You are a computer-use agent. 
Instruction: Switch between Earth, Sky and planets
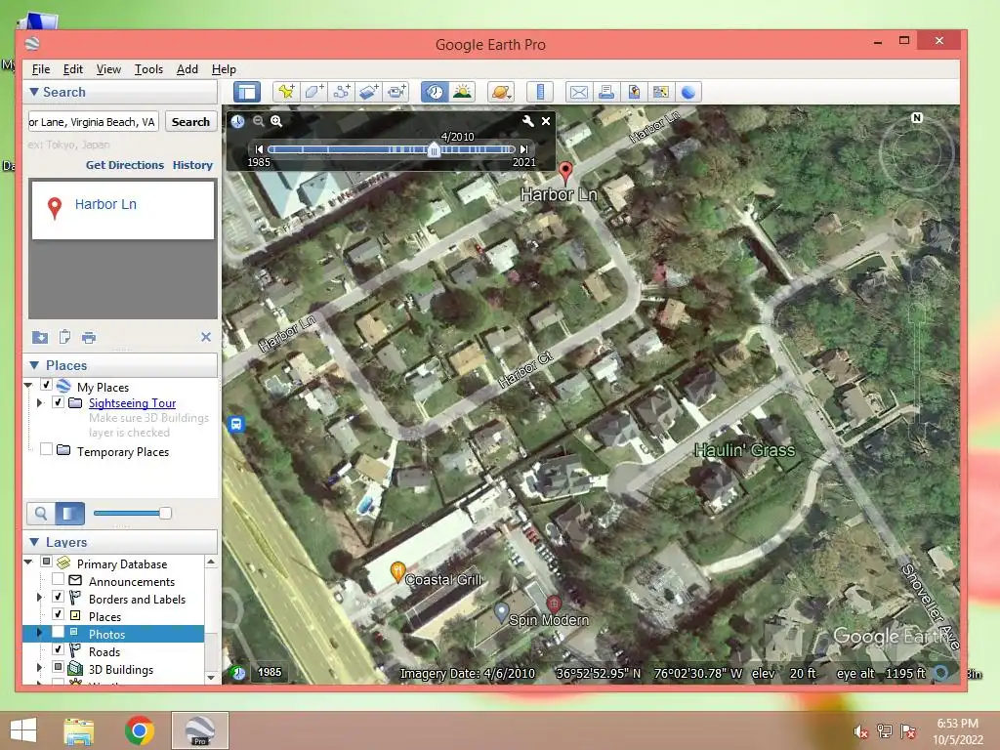pyautogui.click(x=501, y=92)
